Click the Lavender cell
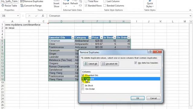Screen dimensions: 193x109 coord(62,57)
